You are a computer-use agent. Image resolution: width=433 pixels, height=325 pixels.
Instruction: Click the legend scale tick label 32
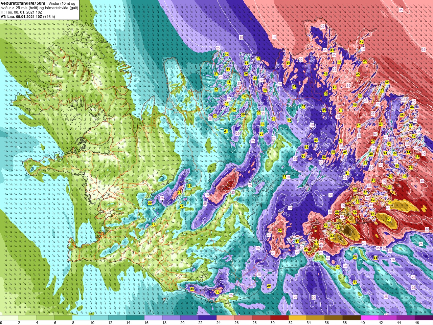(x=291, y=323)
